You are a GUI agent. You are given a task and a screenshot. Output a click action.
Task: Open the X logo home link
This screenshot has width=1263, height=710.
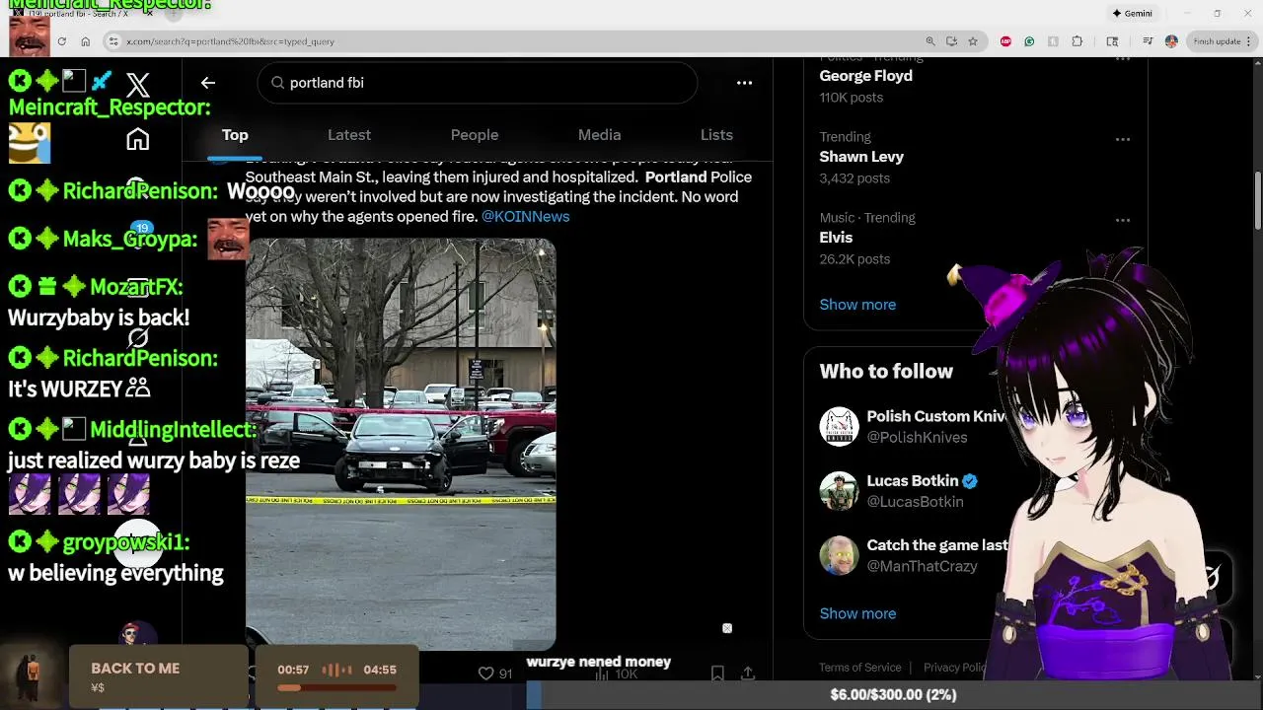tap(138, 84)
